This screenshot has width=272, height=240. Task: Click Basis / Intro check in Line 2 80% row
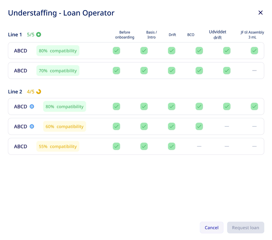pyautogui.click(x=144, y=106)
